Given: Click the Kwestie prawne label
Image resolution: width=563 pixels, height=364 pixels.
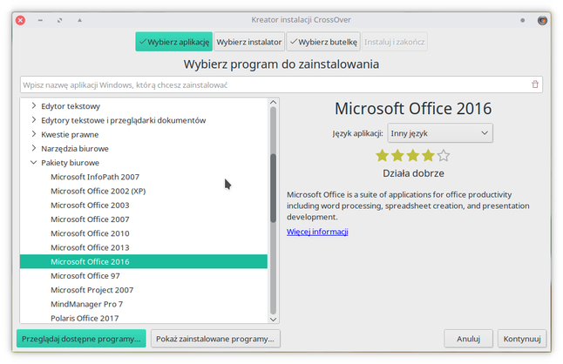Looking at the screenshot, I should pyautogui.click(x=70, y=134).
